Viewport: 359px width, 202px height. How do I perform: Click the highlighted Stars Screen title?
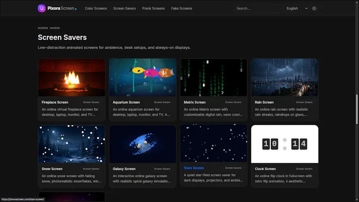click(x=194, y=168)
